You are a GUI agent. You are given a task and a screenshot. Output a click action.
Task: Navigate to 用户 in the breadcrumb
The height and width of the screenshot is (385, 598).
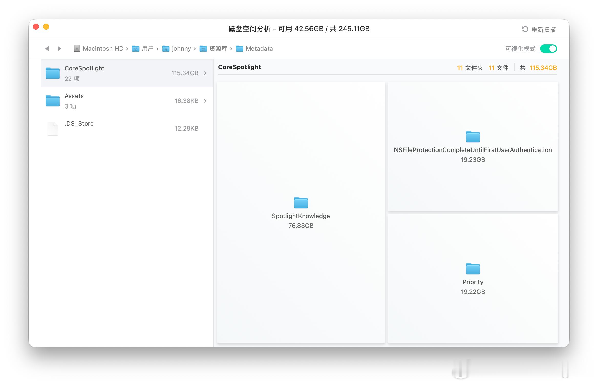[147, 49]
